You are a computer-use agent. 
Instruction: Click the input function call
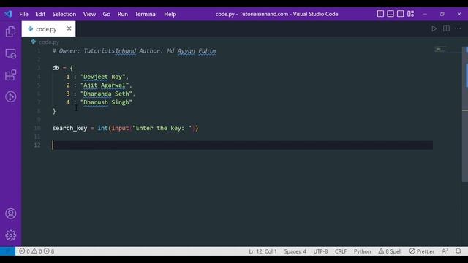click(120, 128)
